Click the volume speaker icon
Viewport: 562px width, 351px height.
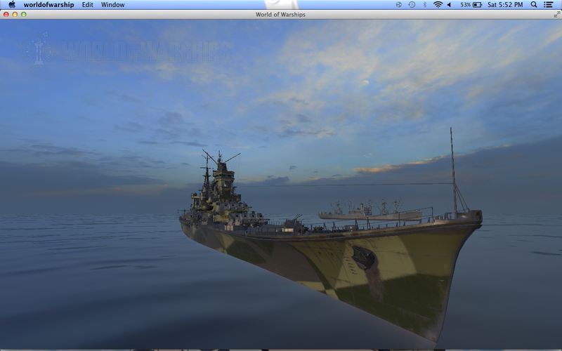(x=450, y=5)
